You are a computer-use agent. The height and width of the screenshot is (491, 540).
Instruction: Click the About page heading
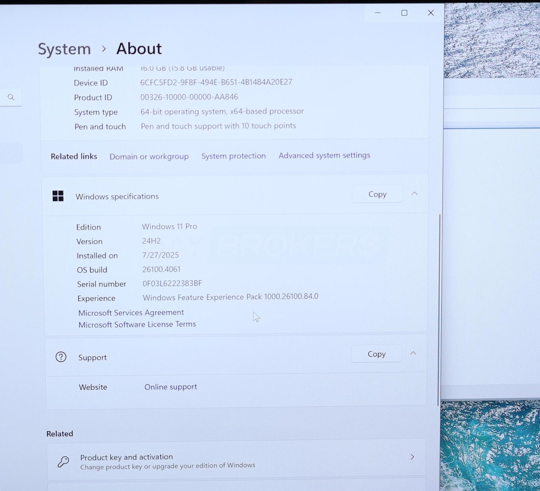pyautogui.click(x=139, y=49)
